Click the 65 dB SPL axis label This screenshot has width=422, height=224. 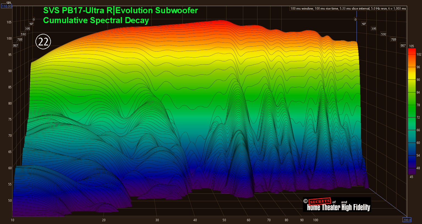10,152
